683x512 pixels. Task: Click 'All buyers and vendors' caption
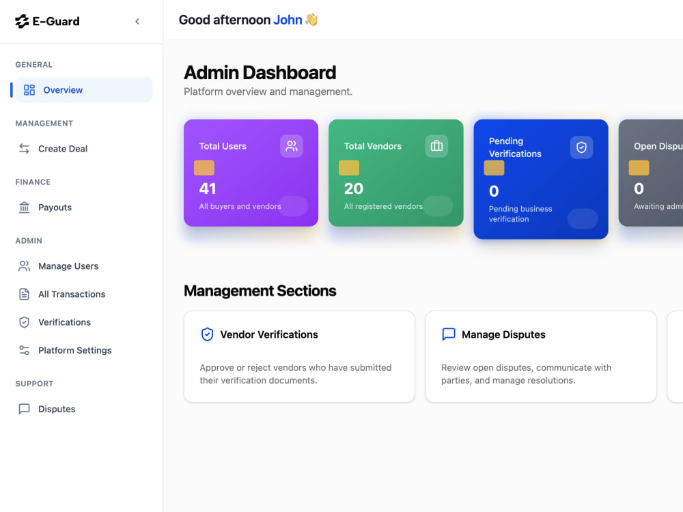tap(240, 206)
